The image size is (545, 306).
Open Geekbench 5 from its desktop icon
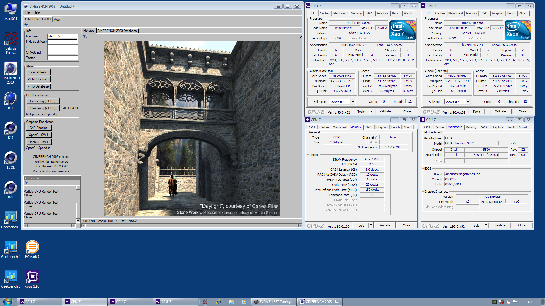tap(11, 279)
